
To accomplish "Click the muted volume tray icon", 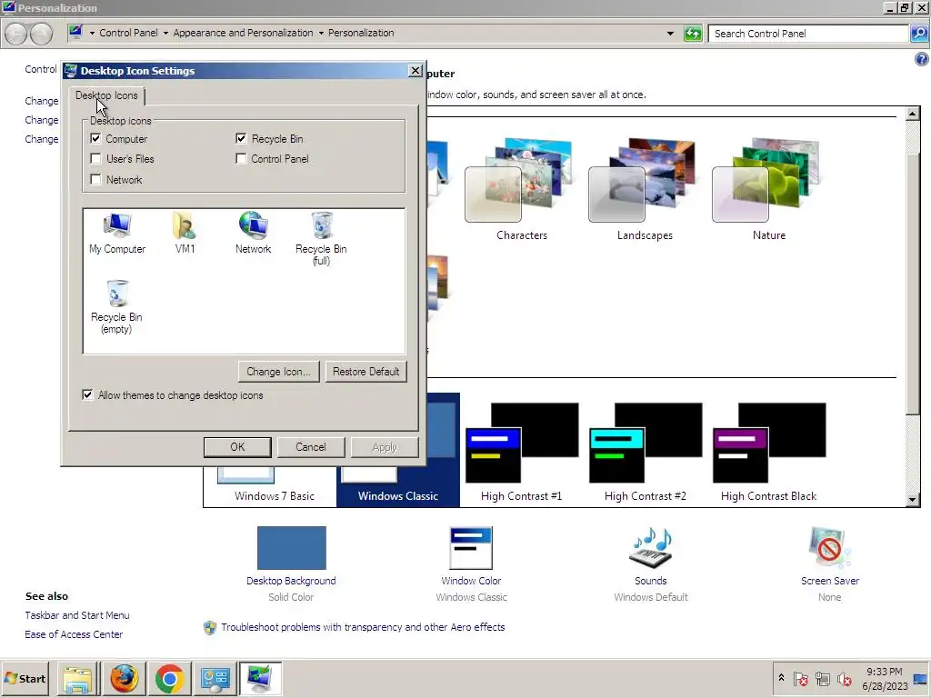I will click(845, 678).
